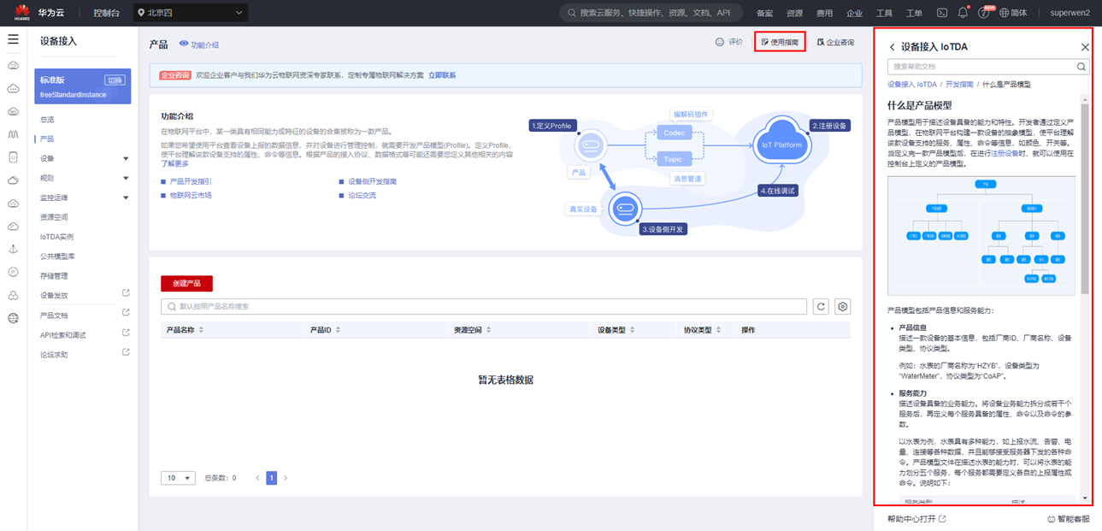The width and height of the screenshot is (1102, 531).
Task: Open 企业 in top navigation
Action: 854,14
